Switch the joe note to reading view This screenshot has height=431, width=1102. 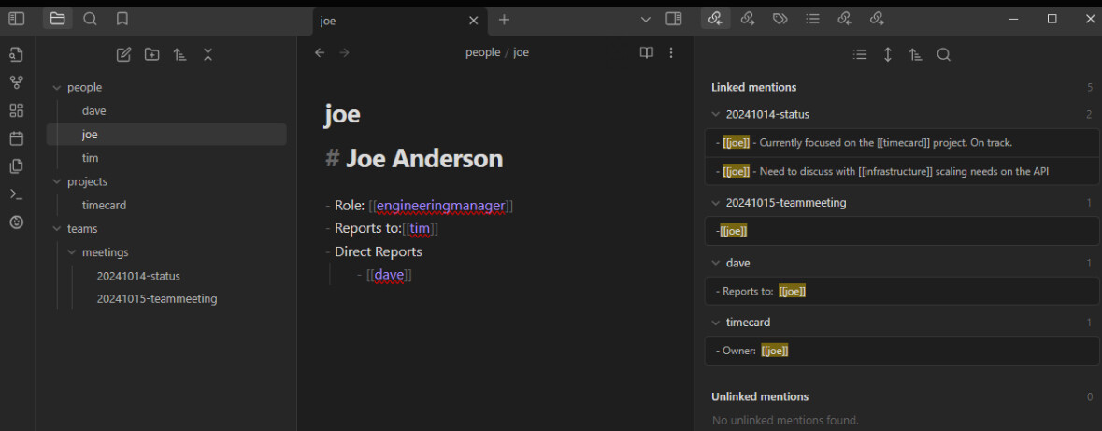tap(646, 52)
